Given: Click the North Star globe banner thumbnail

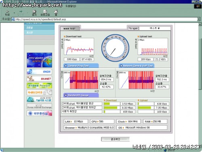Looking at the screenshot, I should coord(39,60).
